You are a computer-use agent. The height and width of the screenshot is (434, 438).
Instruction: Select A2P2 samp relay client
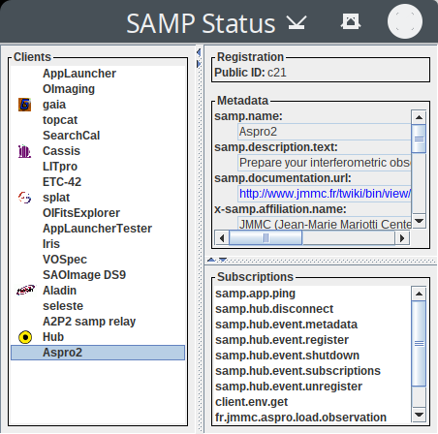[98, 322]
